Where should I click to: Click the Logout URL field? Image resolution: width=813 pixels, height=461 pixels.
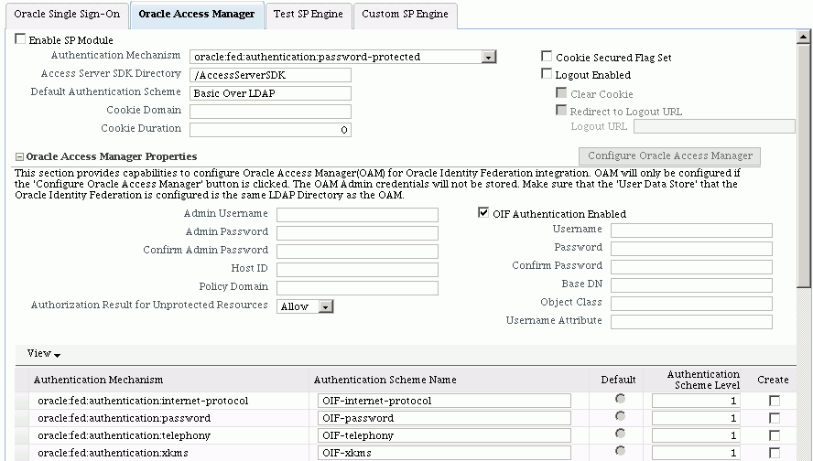pos(714,126)
